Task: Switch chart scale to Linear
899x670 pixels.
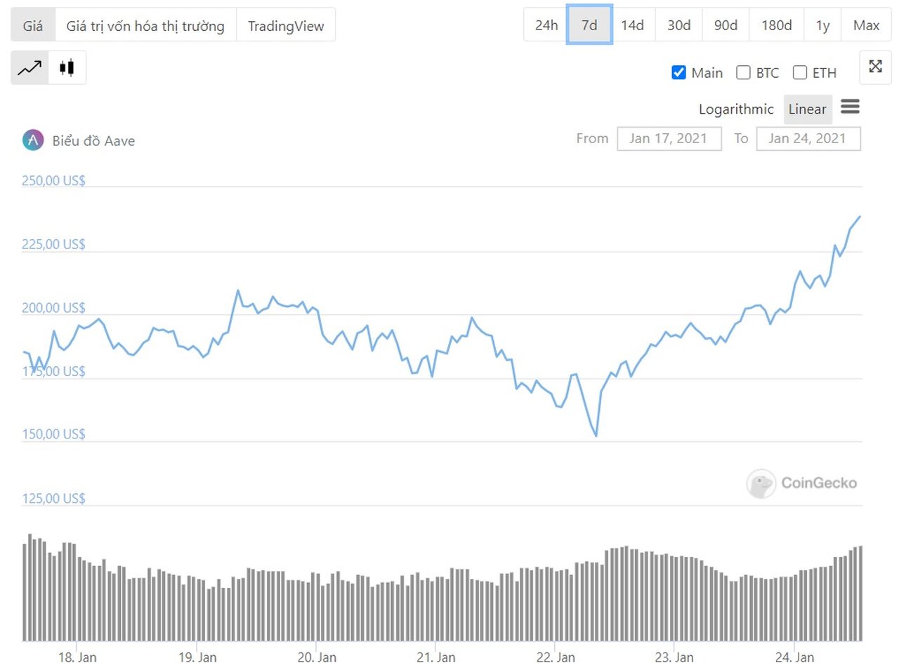Action: [808, 109]
